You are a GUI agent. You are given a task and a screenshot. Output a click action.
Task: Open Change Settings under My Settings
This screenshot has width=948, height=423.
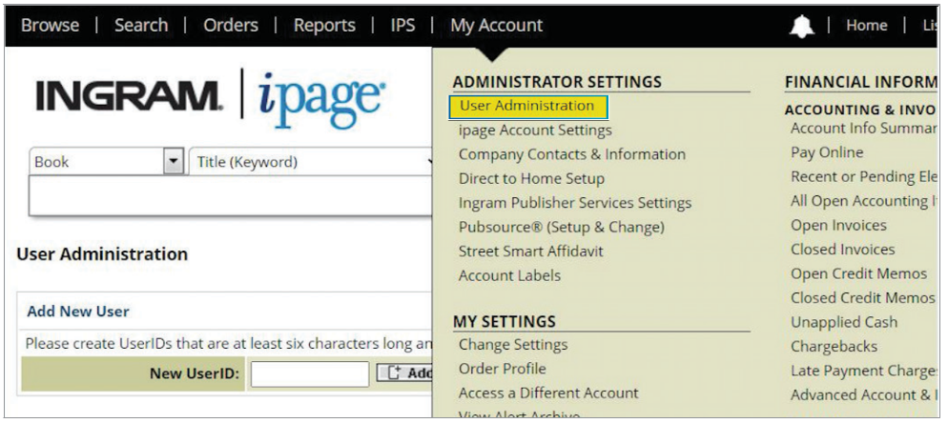pos(513,345)
